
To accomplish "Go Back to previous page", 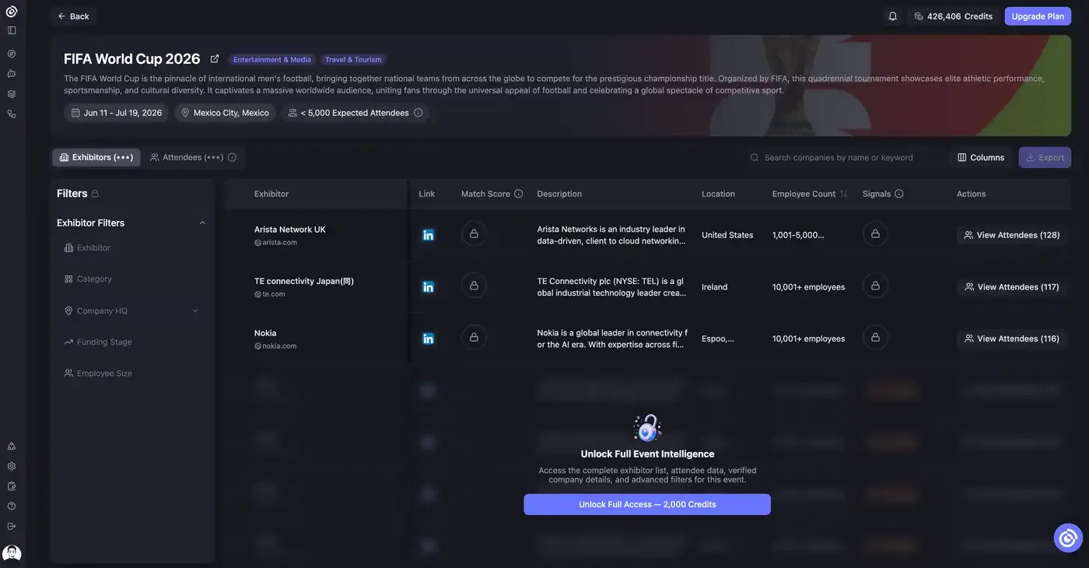I will click(73, 16).
